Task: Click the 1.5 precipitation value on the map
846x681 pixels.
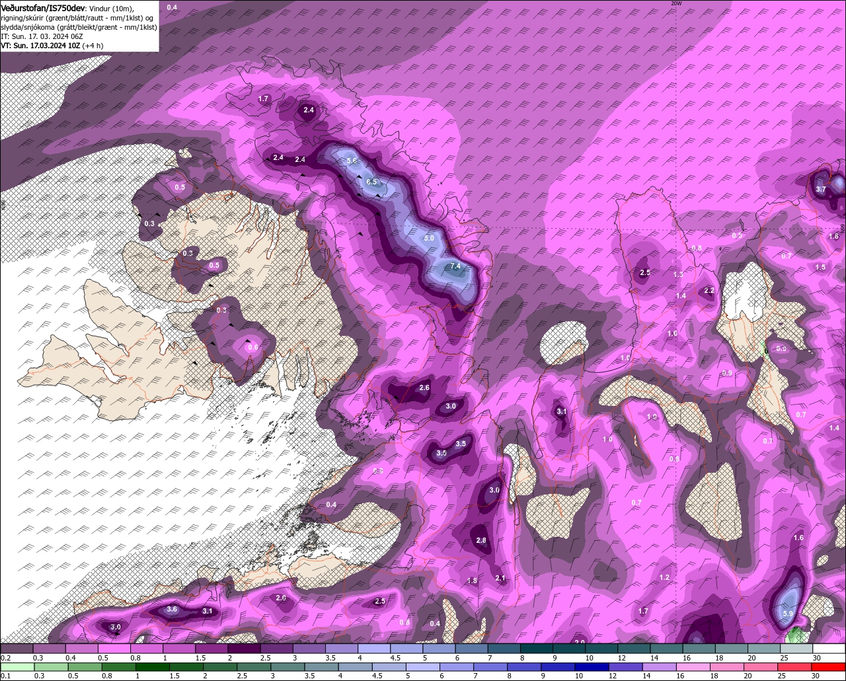Action: click(x=820, y=267)
